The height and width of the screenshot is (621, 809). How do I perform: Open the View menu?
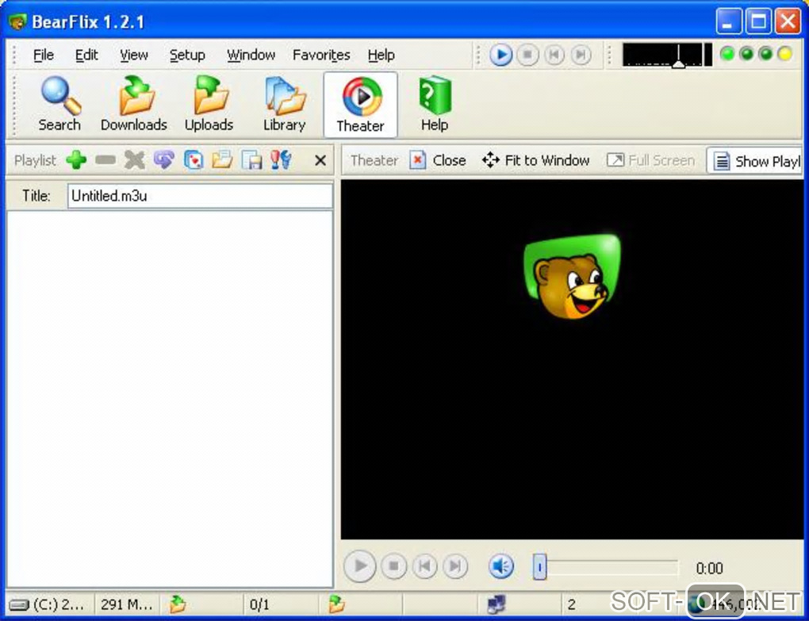tap(133, 55)
